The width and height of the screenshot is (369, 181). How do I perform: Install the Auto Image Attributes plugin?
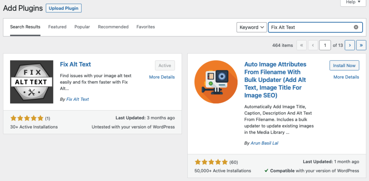344,66
